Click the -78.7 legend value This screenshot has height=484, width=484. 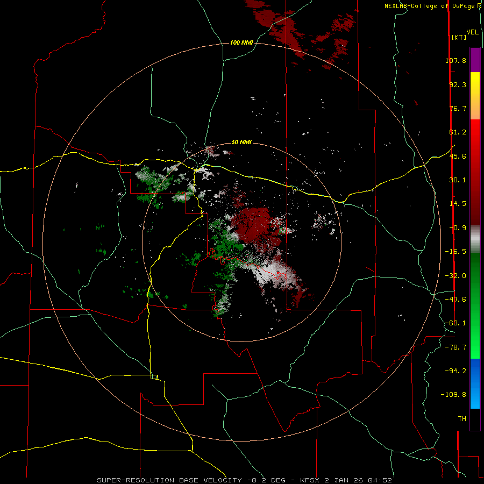[455, 347]
